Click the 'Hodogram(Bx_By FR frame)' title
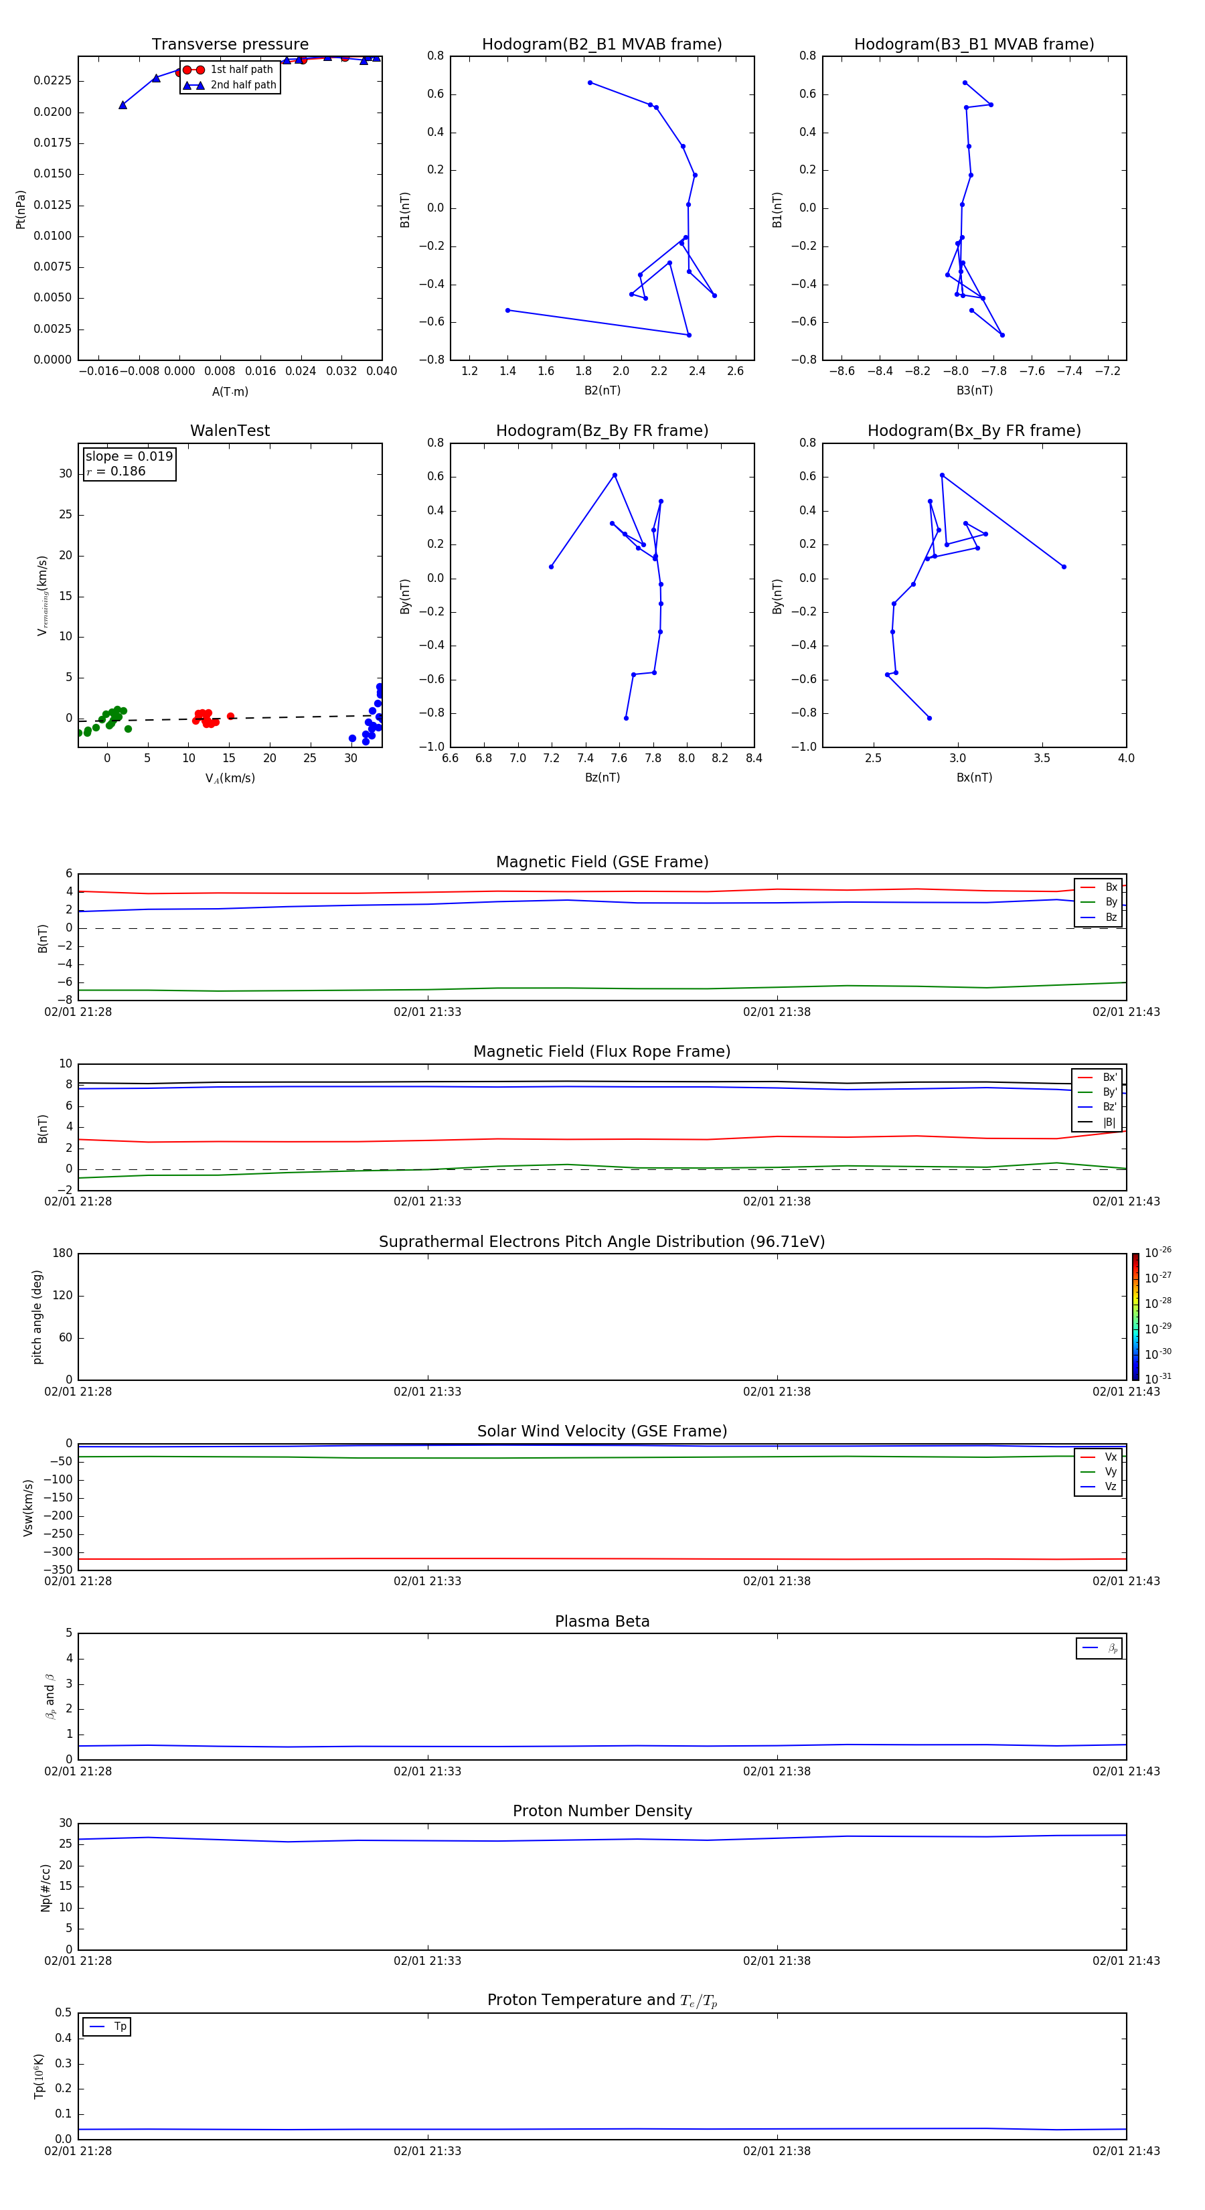 coord(974,431)
